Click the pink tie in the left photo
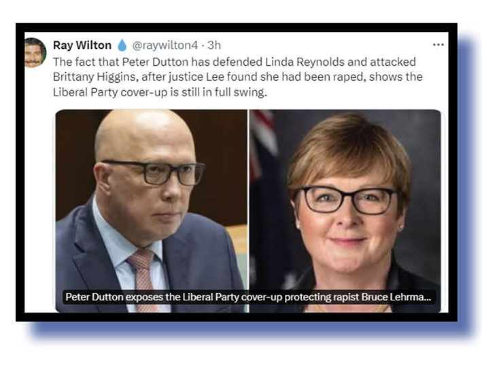The height and width of the screenshot is (371, 482). [x=143, y=277]
